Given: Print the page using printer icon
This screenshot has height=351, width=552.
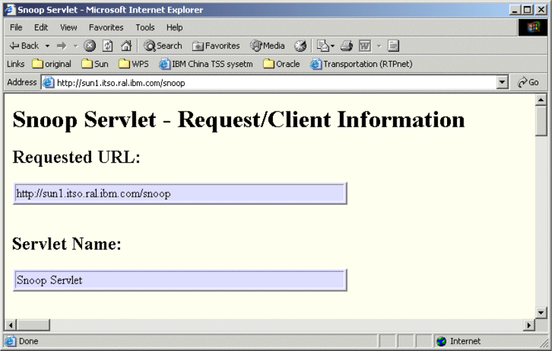Looking at the screenshot, I should click(x=346, y=46).
